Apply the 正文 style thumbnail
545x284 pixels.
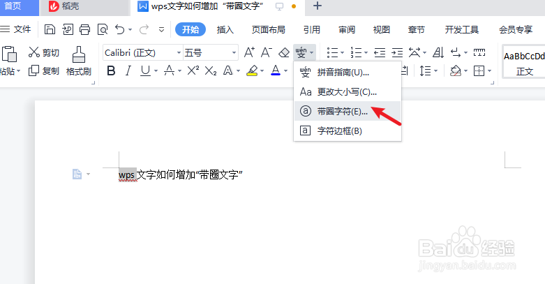(524, 63)
